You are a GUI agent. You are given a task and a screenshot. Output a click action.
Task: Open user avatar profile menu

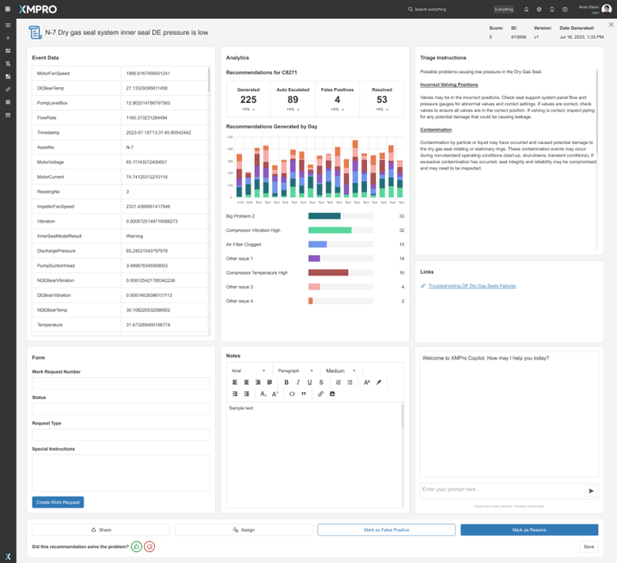point(607,9)
